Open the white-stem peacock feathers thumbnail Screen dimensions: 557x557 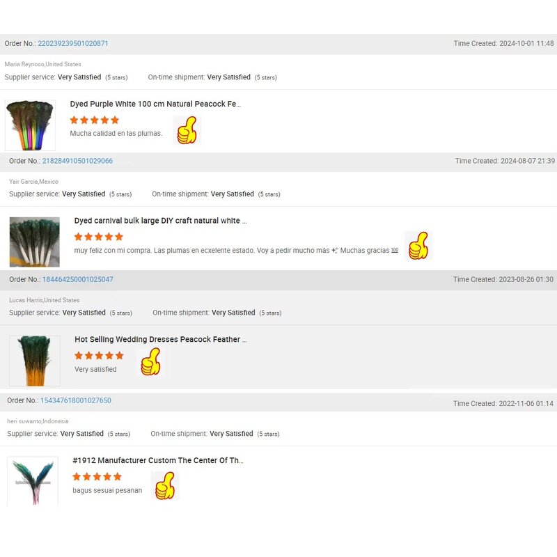coord(34,242)
